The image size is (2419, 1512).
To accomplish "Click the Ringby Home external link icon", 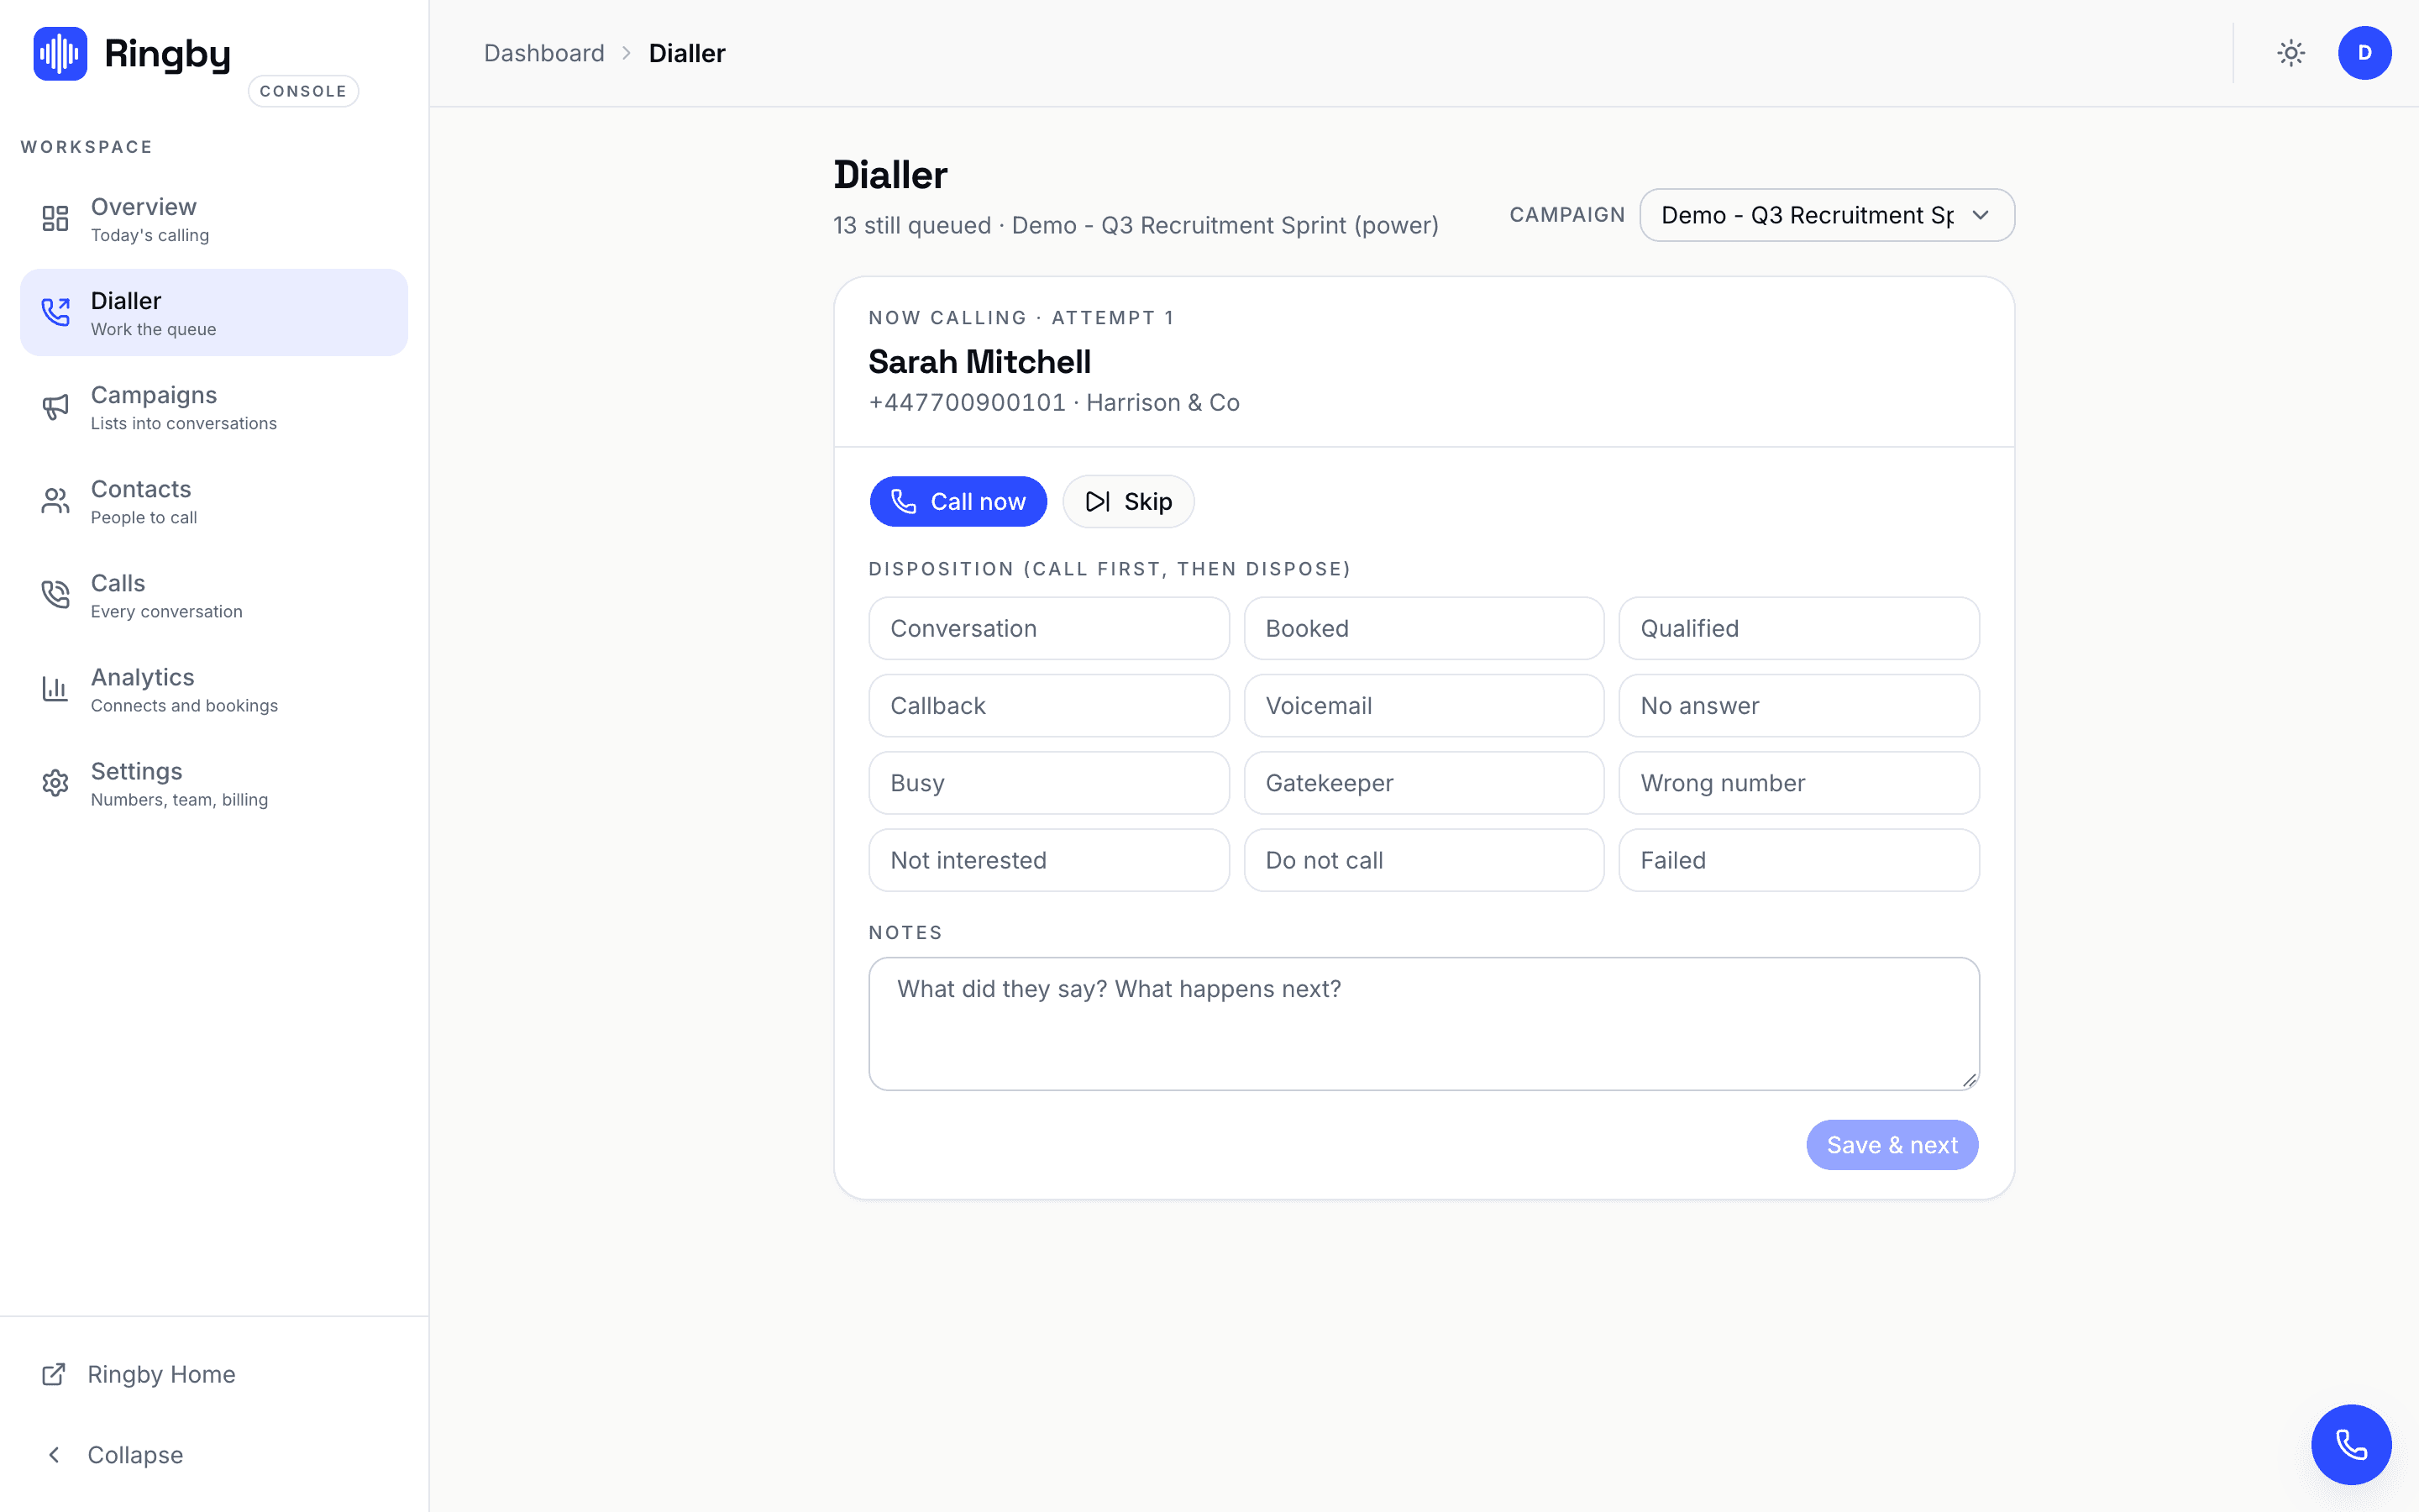I will 54,1374.
